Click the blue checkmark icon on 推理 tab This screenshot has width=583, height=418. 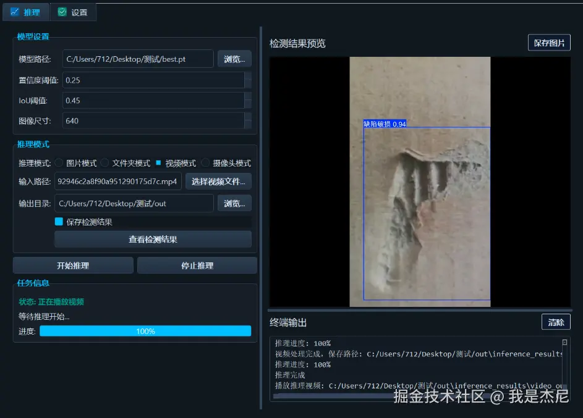pyautogui.click(x=14, y=12)
